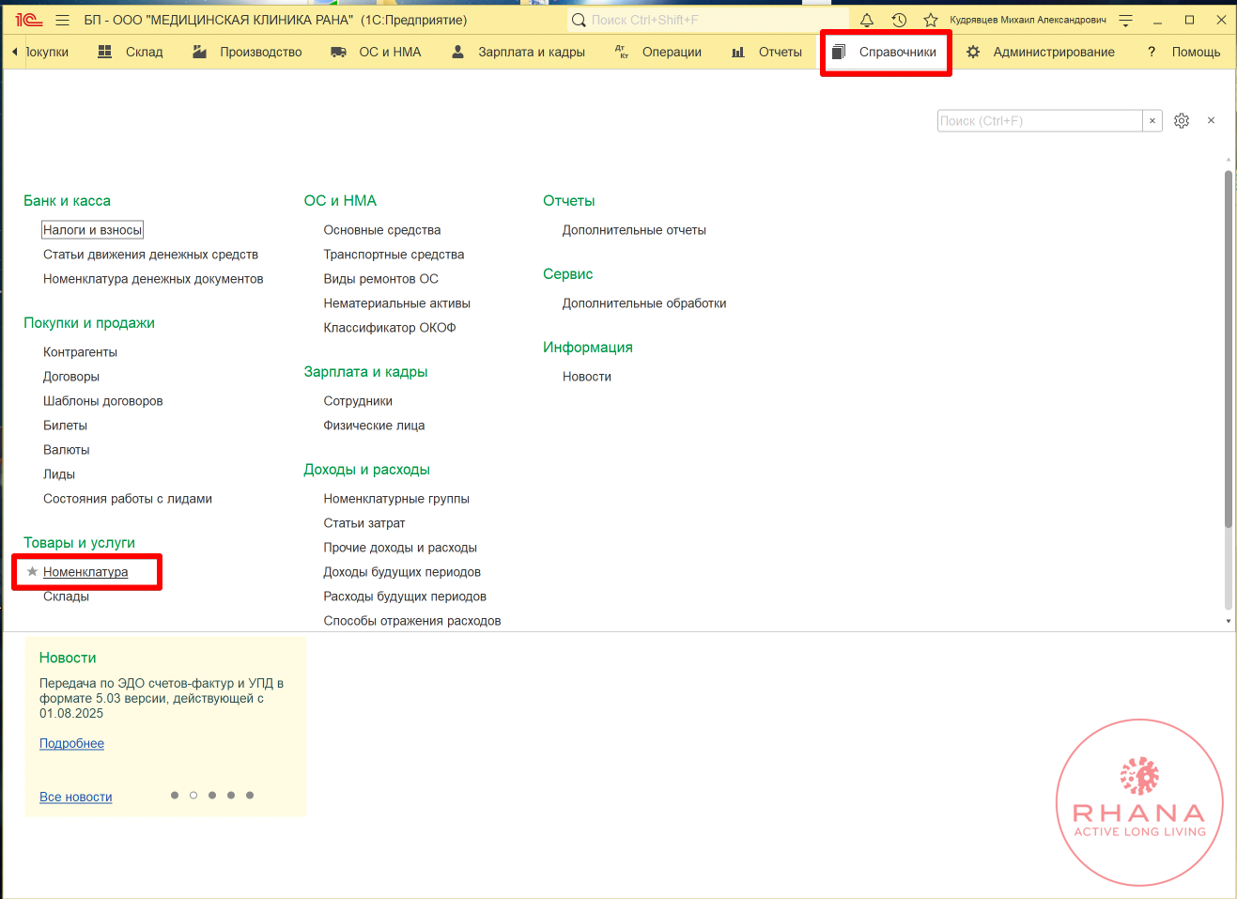
Task: Clear the section search field
Action: 1152,121
